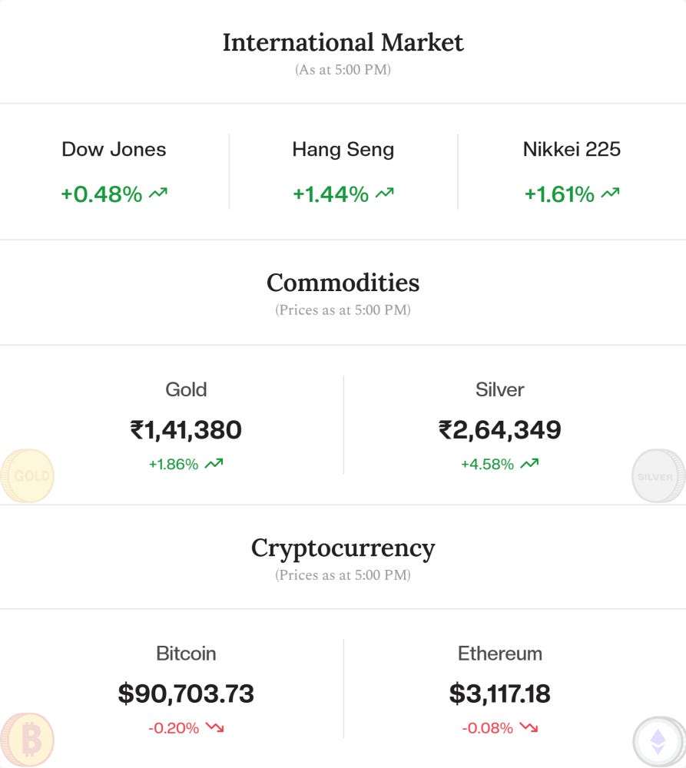Image resolution: width=686 pixels, height=768 pixels.
Task: Click the Bitcoin coin logo
Action: click(28, 740)
